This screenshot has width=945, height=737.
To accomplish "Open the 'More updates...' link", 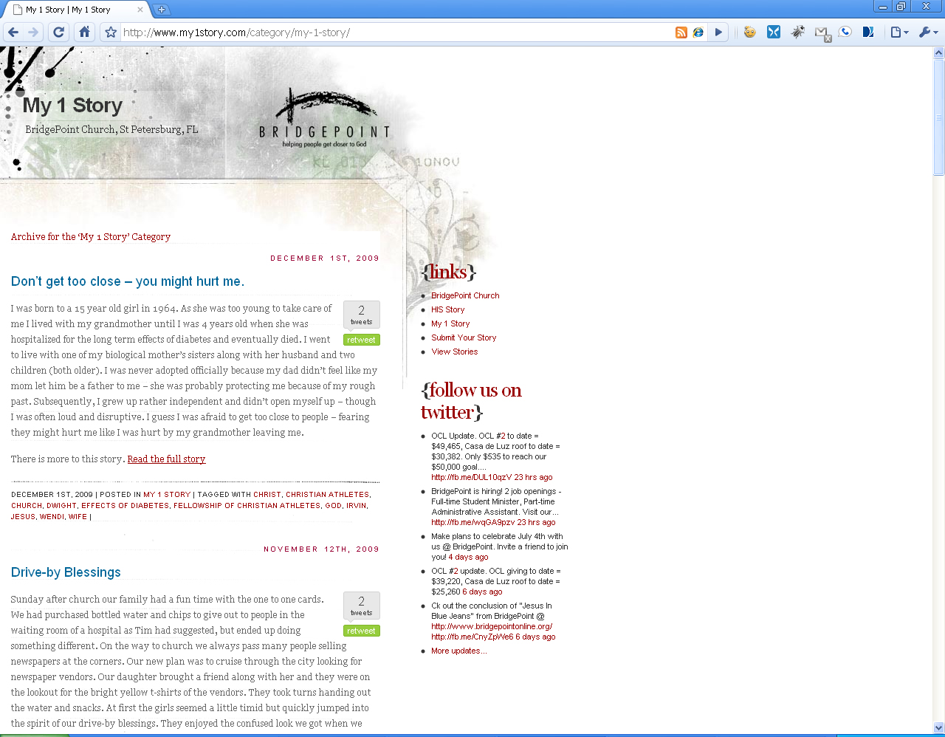I will pos(459,651).
